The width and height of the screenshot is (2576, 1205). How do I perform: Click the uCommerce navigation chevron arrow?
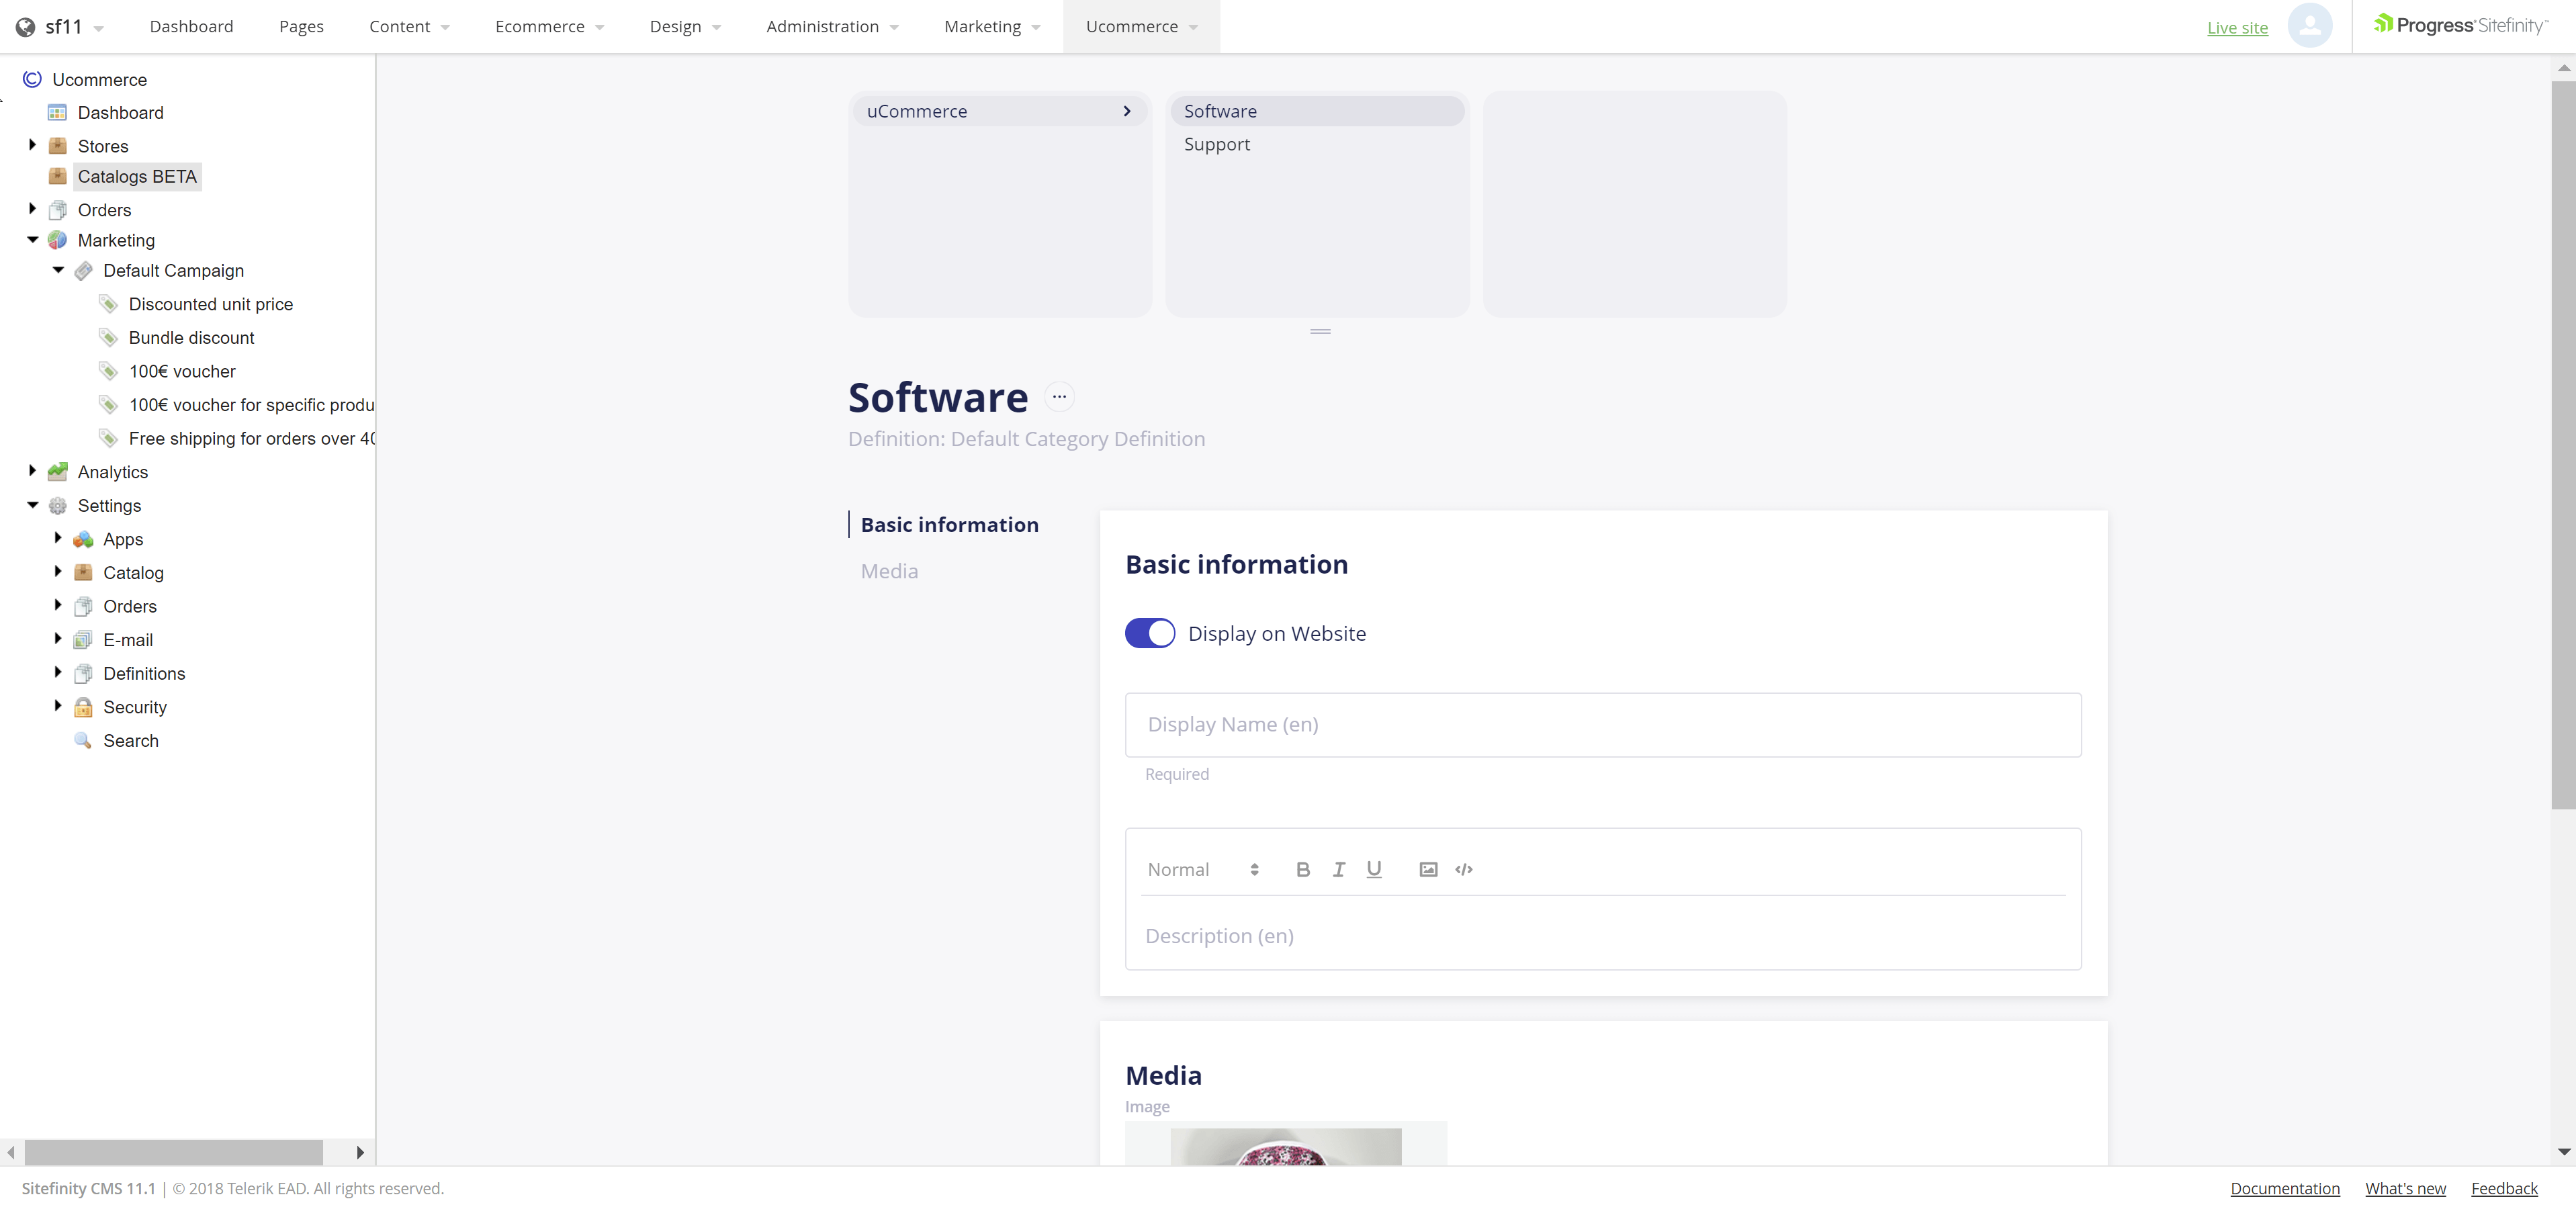[x=1128, y=110]
